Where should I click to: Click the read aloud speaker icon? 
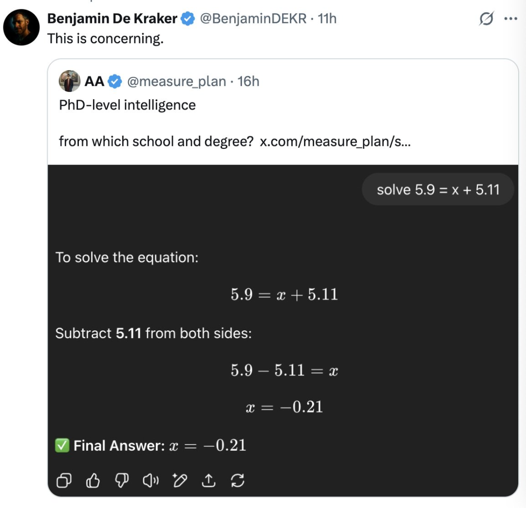[x=150, y=480]
